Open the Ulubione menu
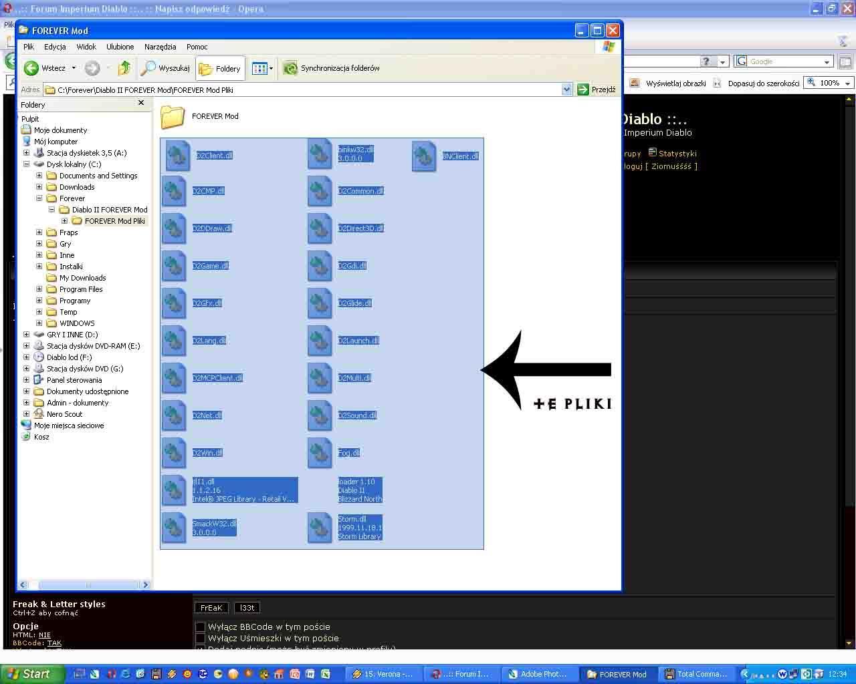The image size is (856, 684). click(x=120, y=47)
